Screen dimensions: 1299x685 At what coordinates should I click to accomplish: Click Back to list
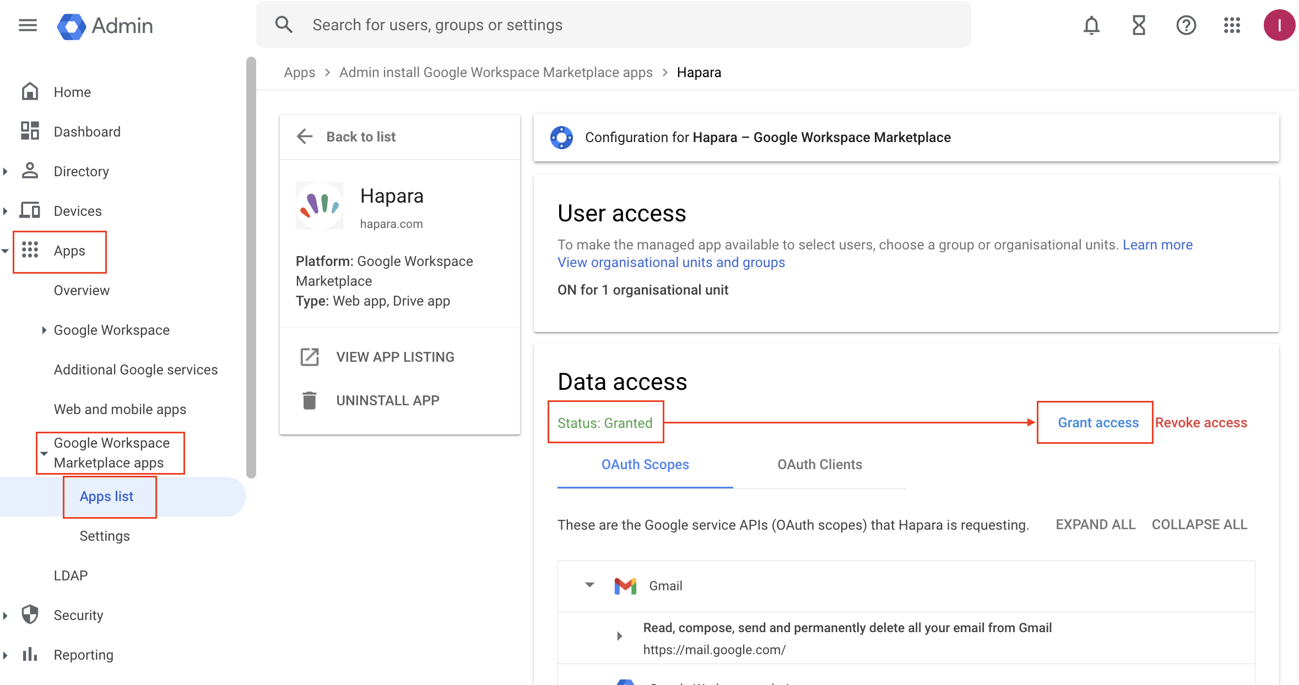tap(361, 137)
